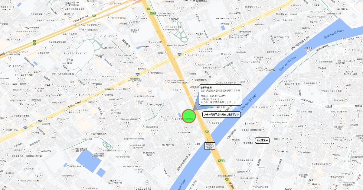Select the Cut Salon ベア map pin
The image size is (363, 190).
tap(118, 48)
